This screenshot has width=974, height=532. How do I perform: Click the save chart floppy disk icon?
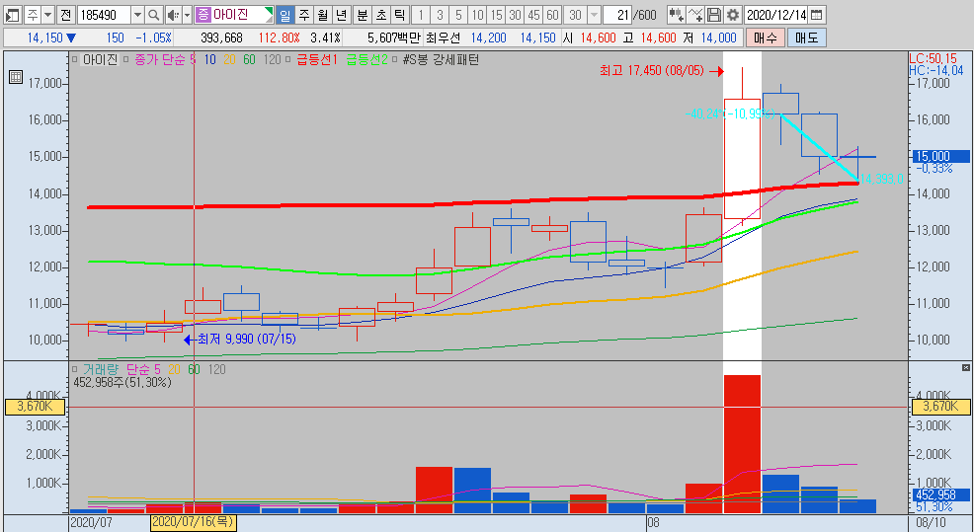[714, 15]
